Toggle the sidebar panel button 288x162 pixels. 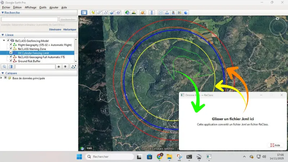[x=84, y=13]
